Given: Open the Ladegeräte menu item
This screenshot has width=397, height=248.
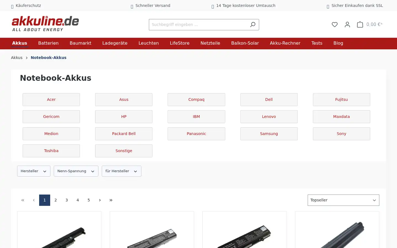Looking at the screenshot, I should tap(115, 43).
